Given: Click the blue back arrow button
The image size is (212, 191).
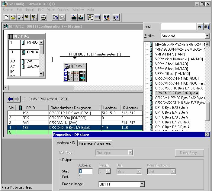Looking at the screenshot, I should click(x=10, y=99).
